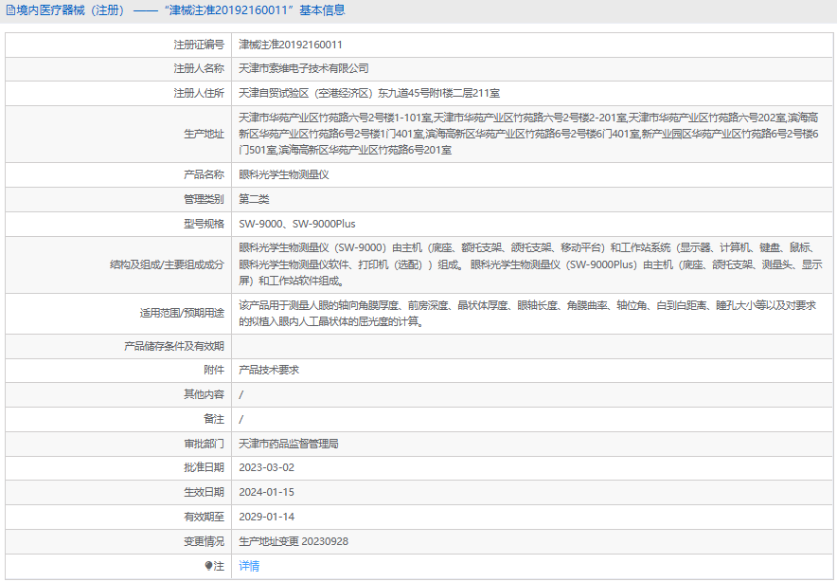Click the change record 生产地址变更 20230928

(294, 541)
